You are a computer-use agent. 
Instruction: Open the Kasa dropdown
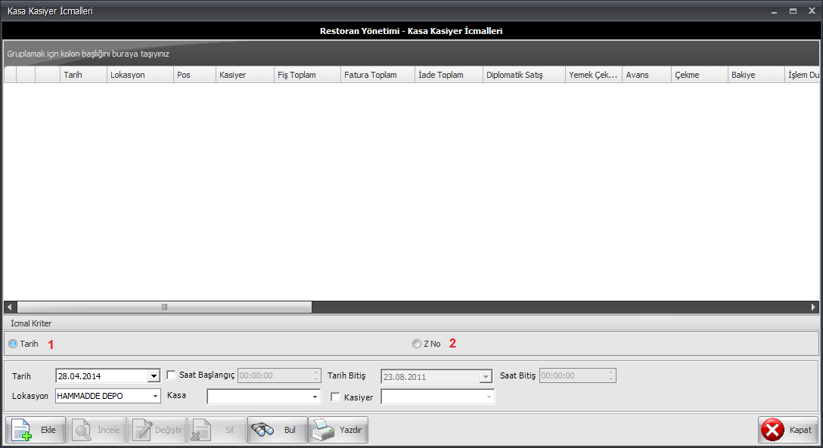(315, 397)
